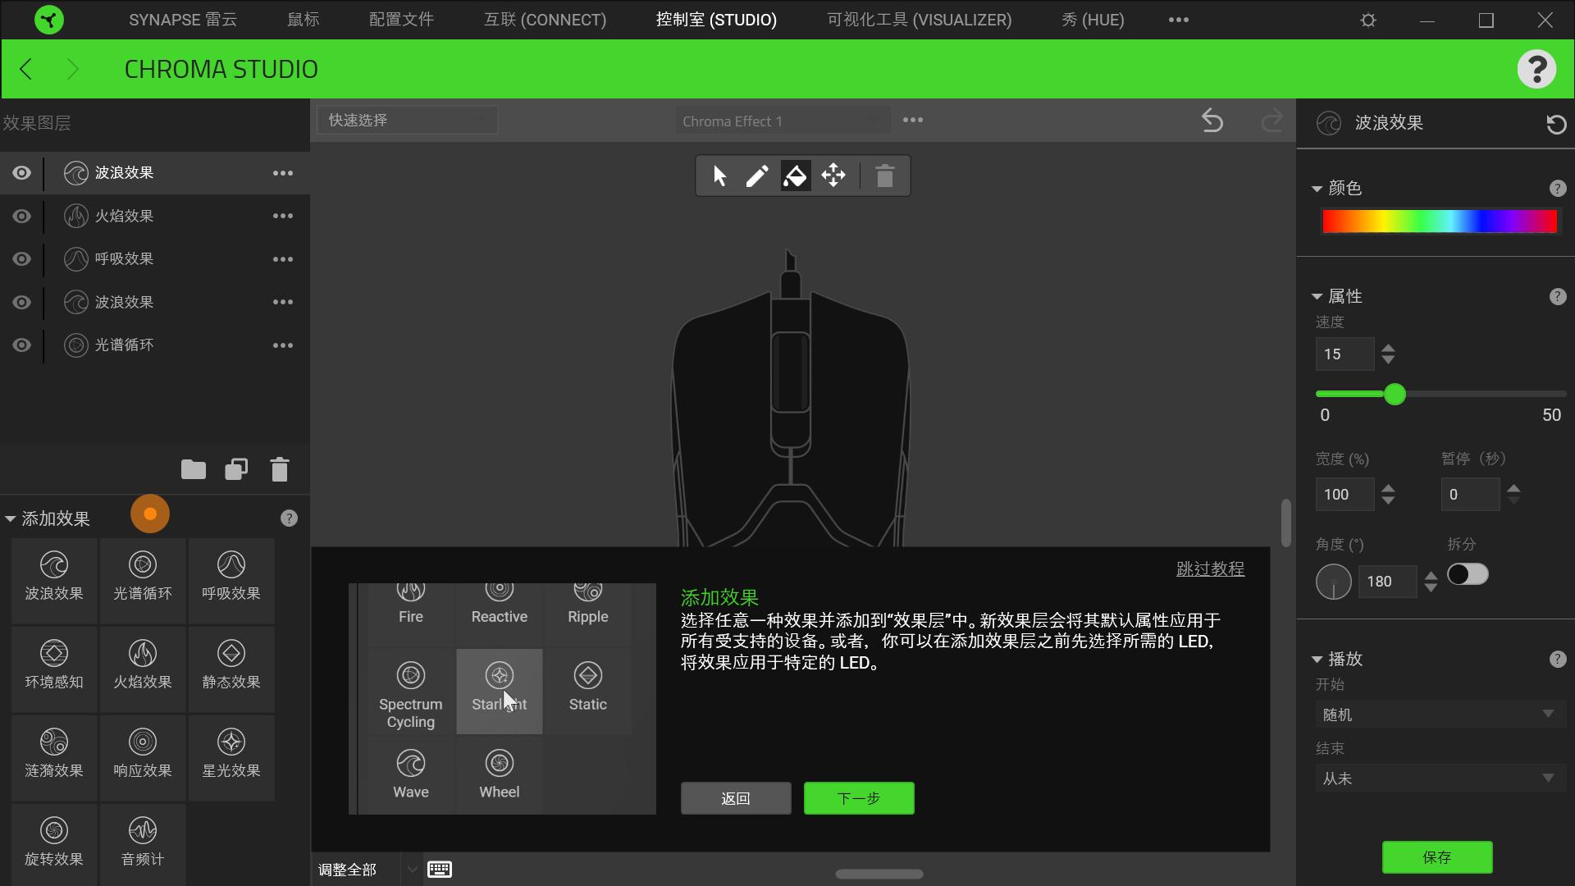Click the 下一步 button in the dialog

(859, 797)
